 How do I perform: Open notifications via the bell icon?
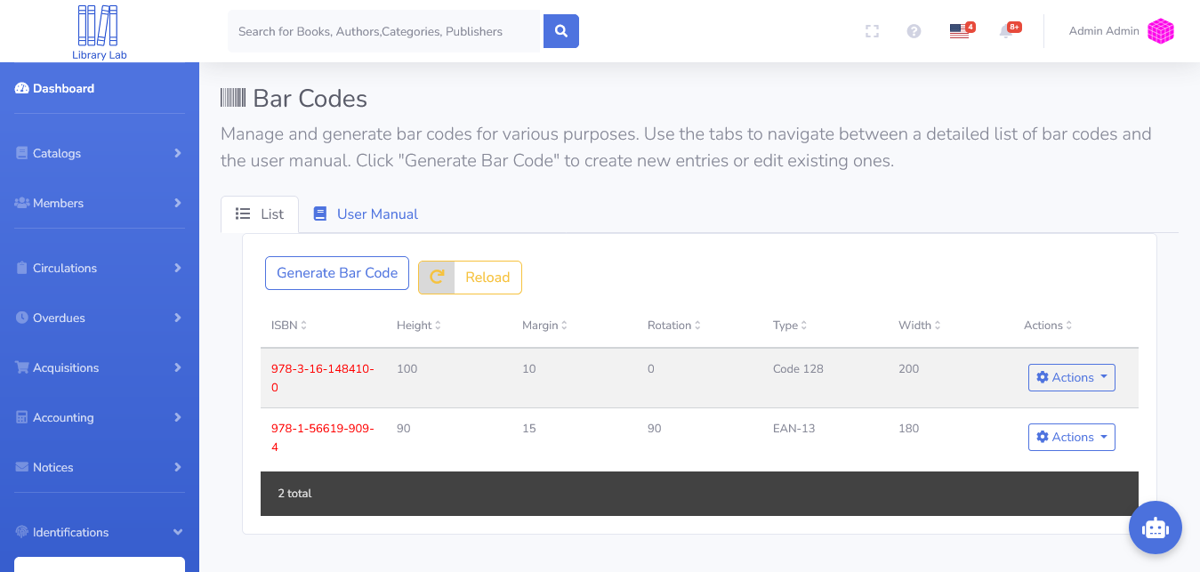(x=1008, y=31)
